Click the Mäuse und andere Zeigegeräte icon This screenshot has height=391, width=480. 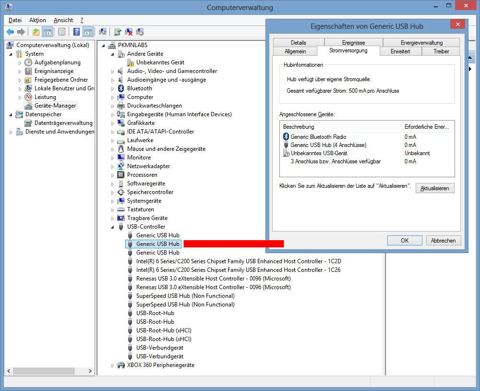click(x=121, y=149)
